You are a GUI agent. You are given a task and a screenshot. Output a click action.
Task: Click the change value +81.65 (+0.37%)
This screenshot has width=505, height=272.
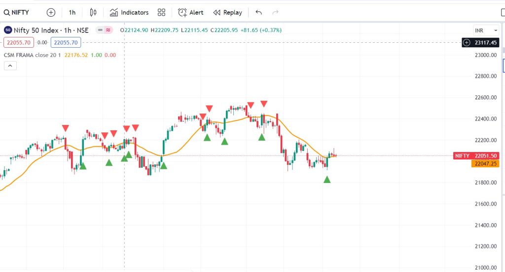click(261, 30)
